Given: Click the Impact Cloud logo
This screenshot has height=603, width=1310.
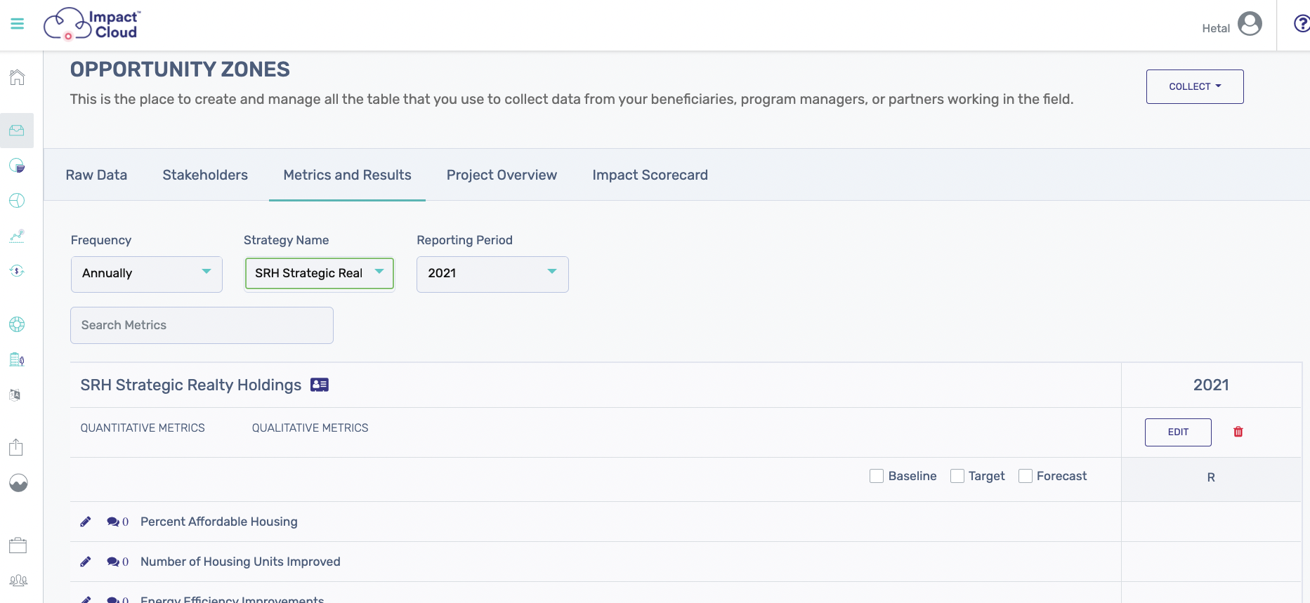Looking at the screenshot, I should [x=92, y=24].
